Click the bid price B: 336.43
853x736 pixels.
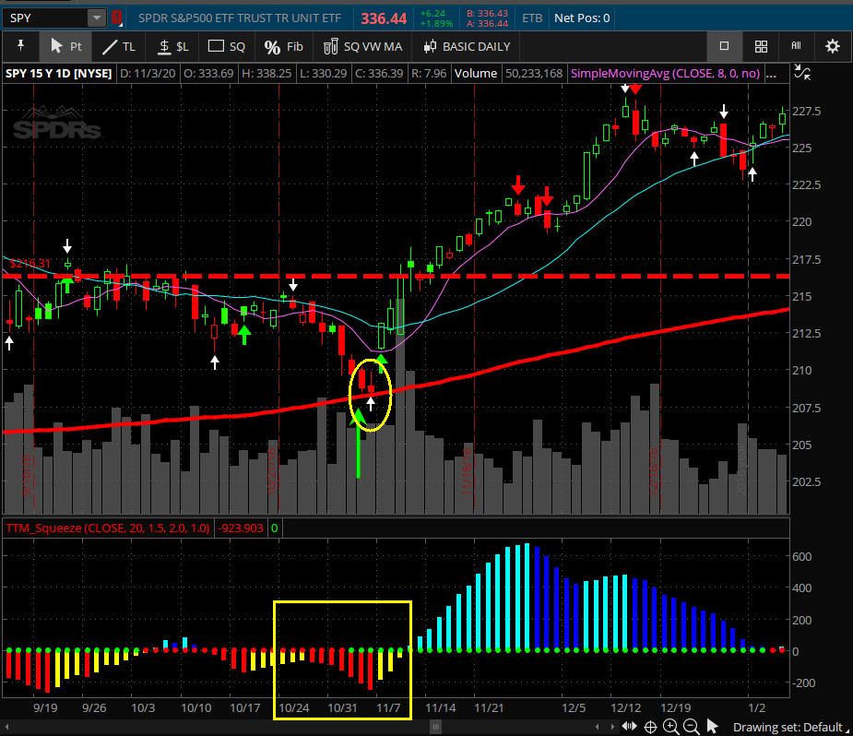click(488, 13)
